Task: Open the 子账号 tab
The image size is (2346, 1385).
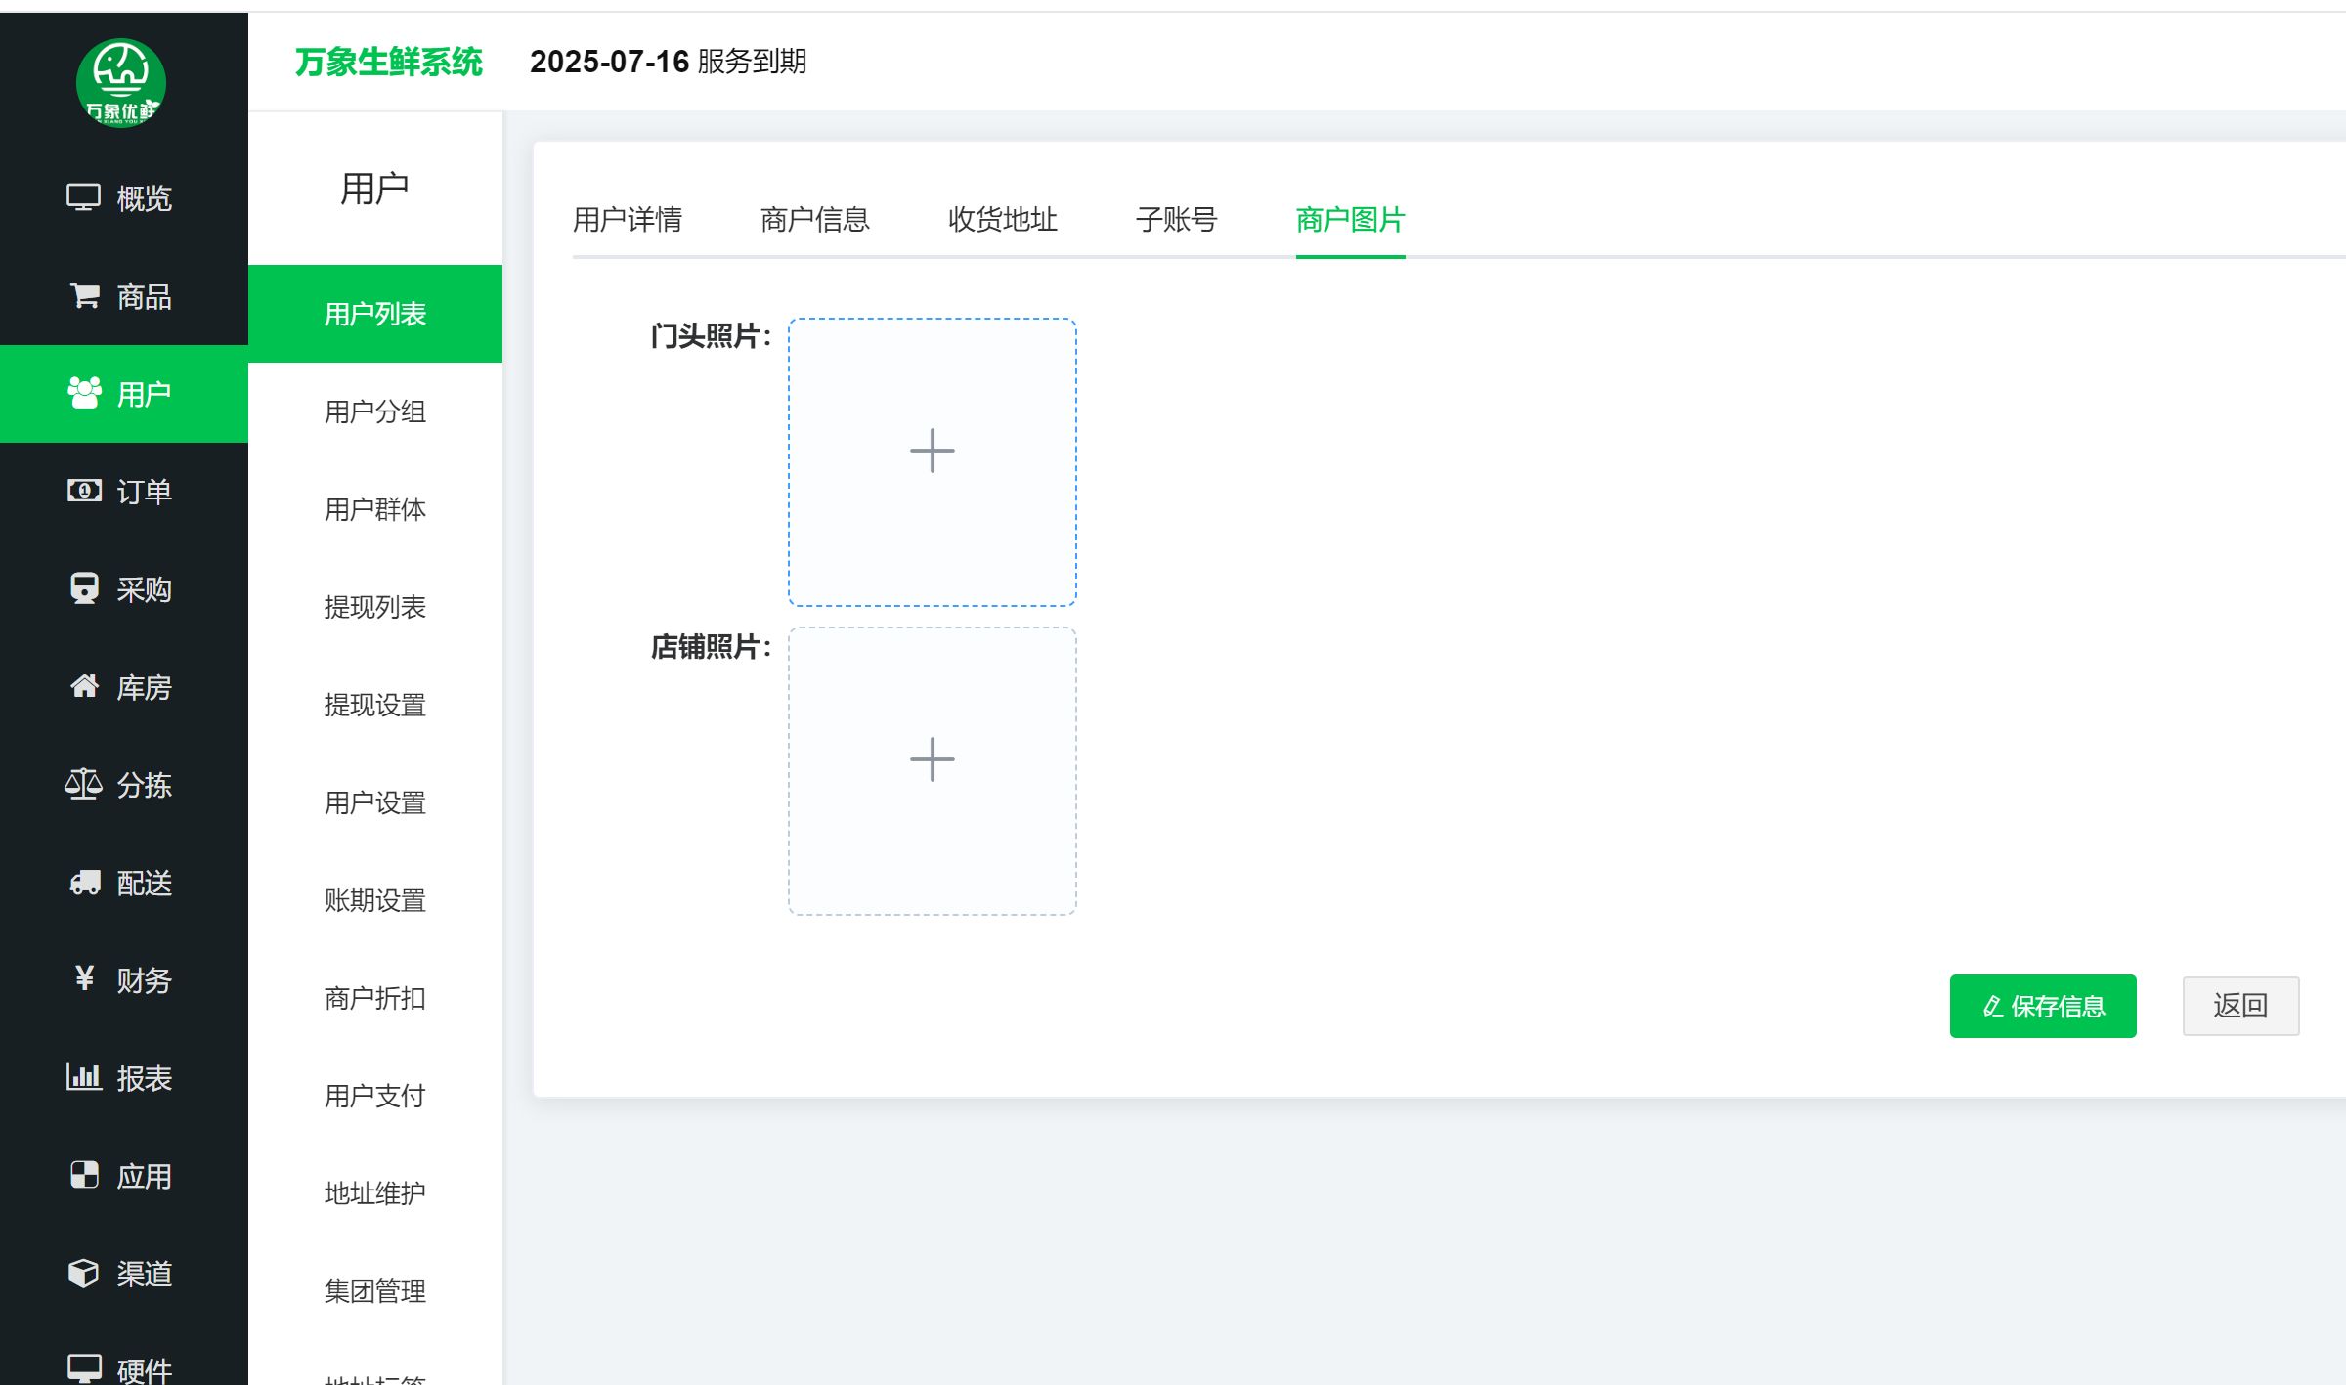Action: click(1177, 220)
